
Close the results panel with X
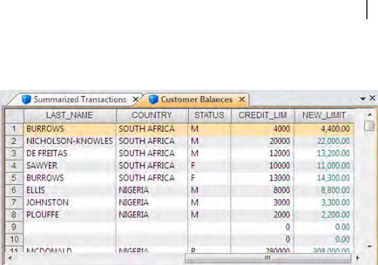[372, 98]
